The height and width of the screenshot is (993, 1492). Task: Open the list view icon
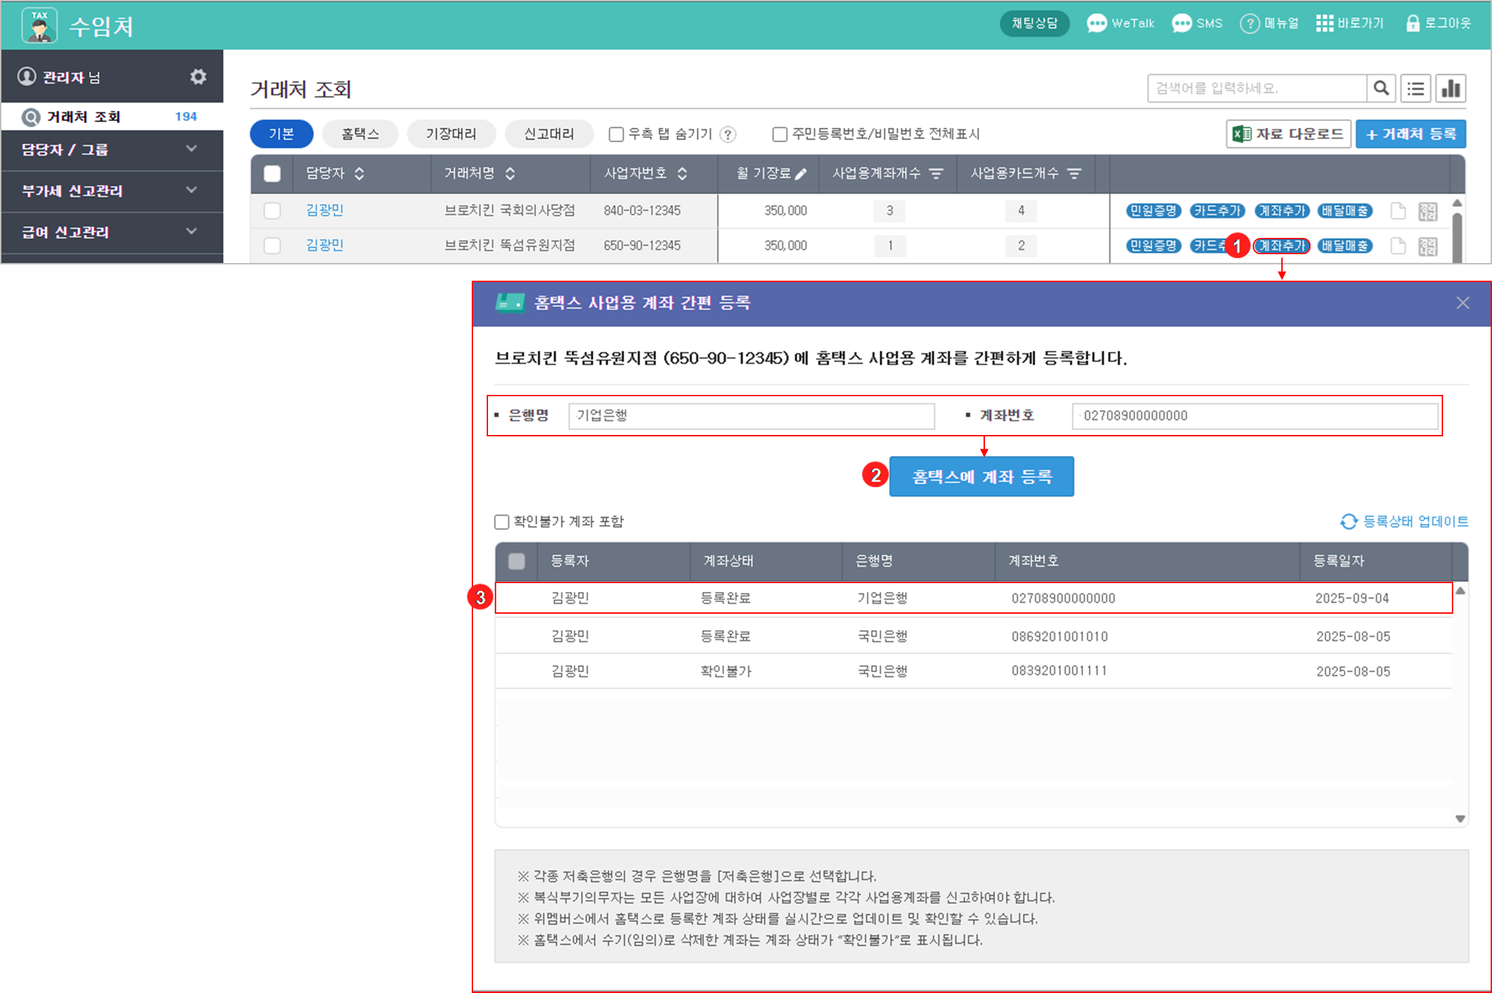coord(1416,88)
